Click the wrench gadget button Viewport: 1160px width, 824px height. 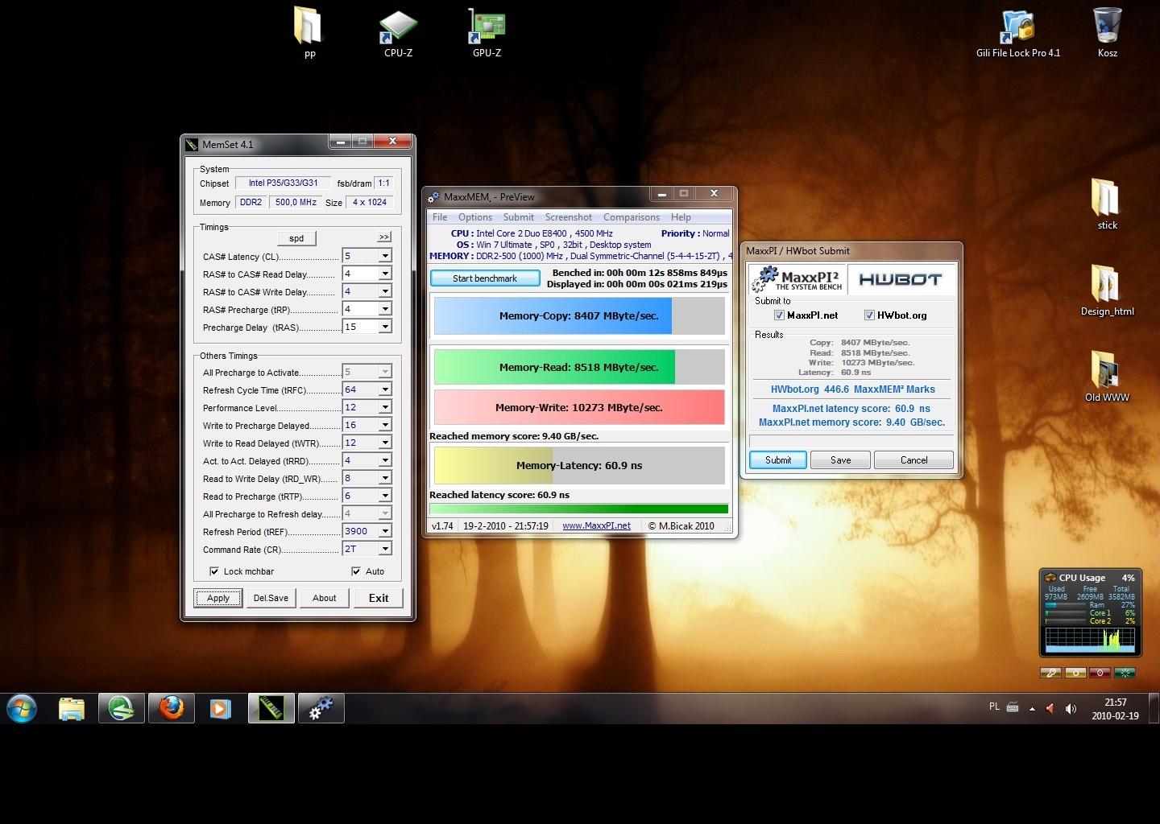tap(1050, 673)
